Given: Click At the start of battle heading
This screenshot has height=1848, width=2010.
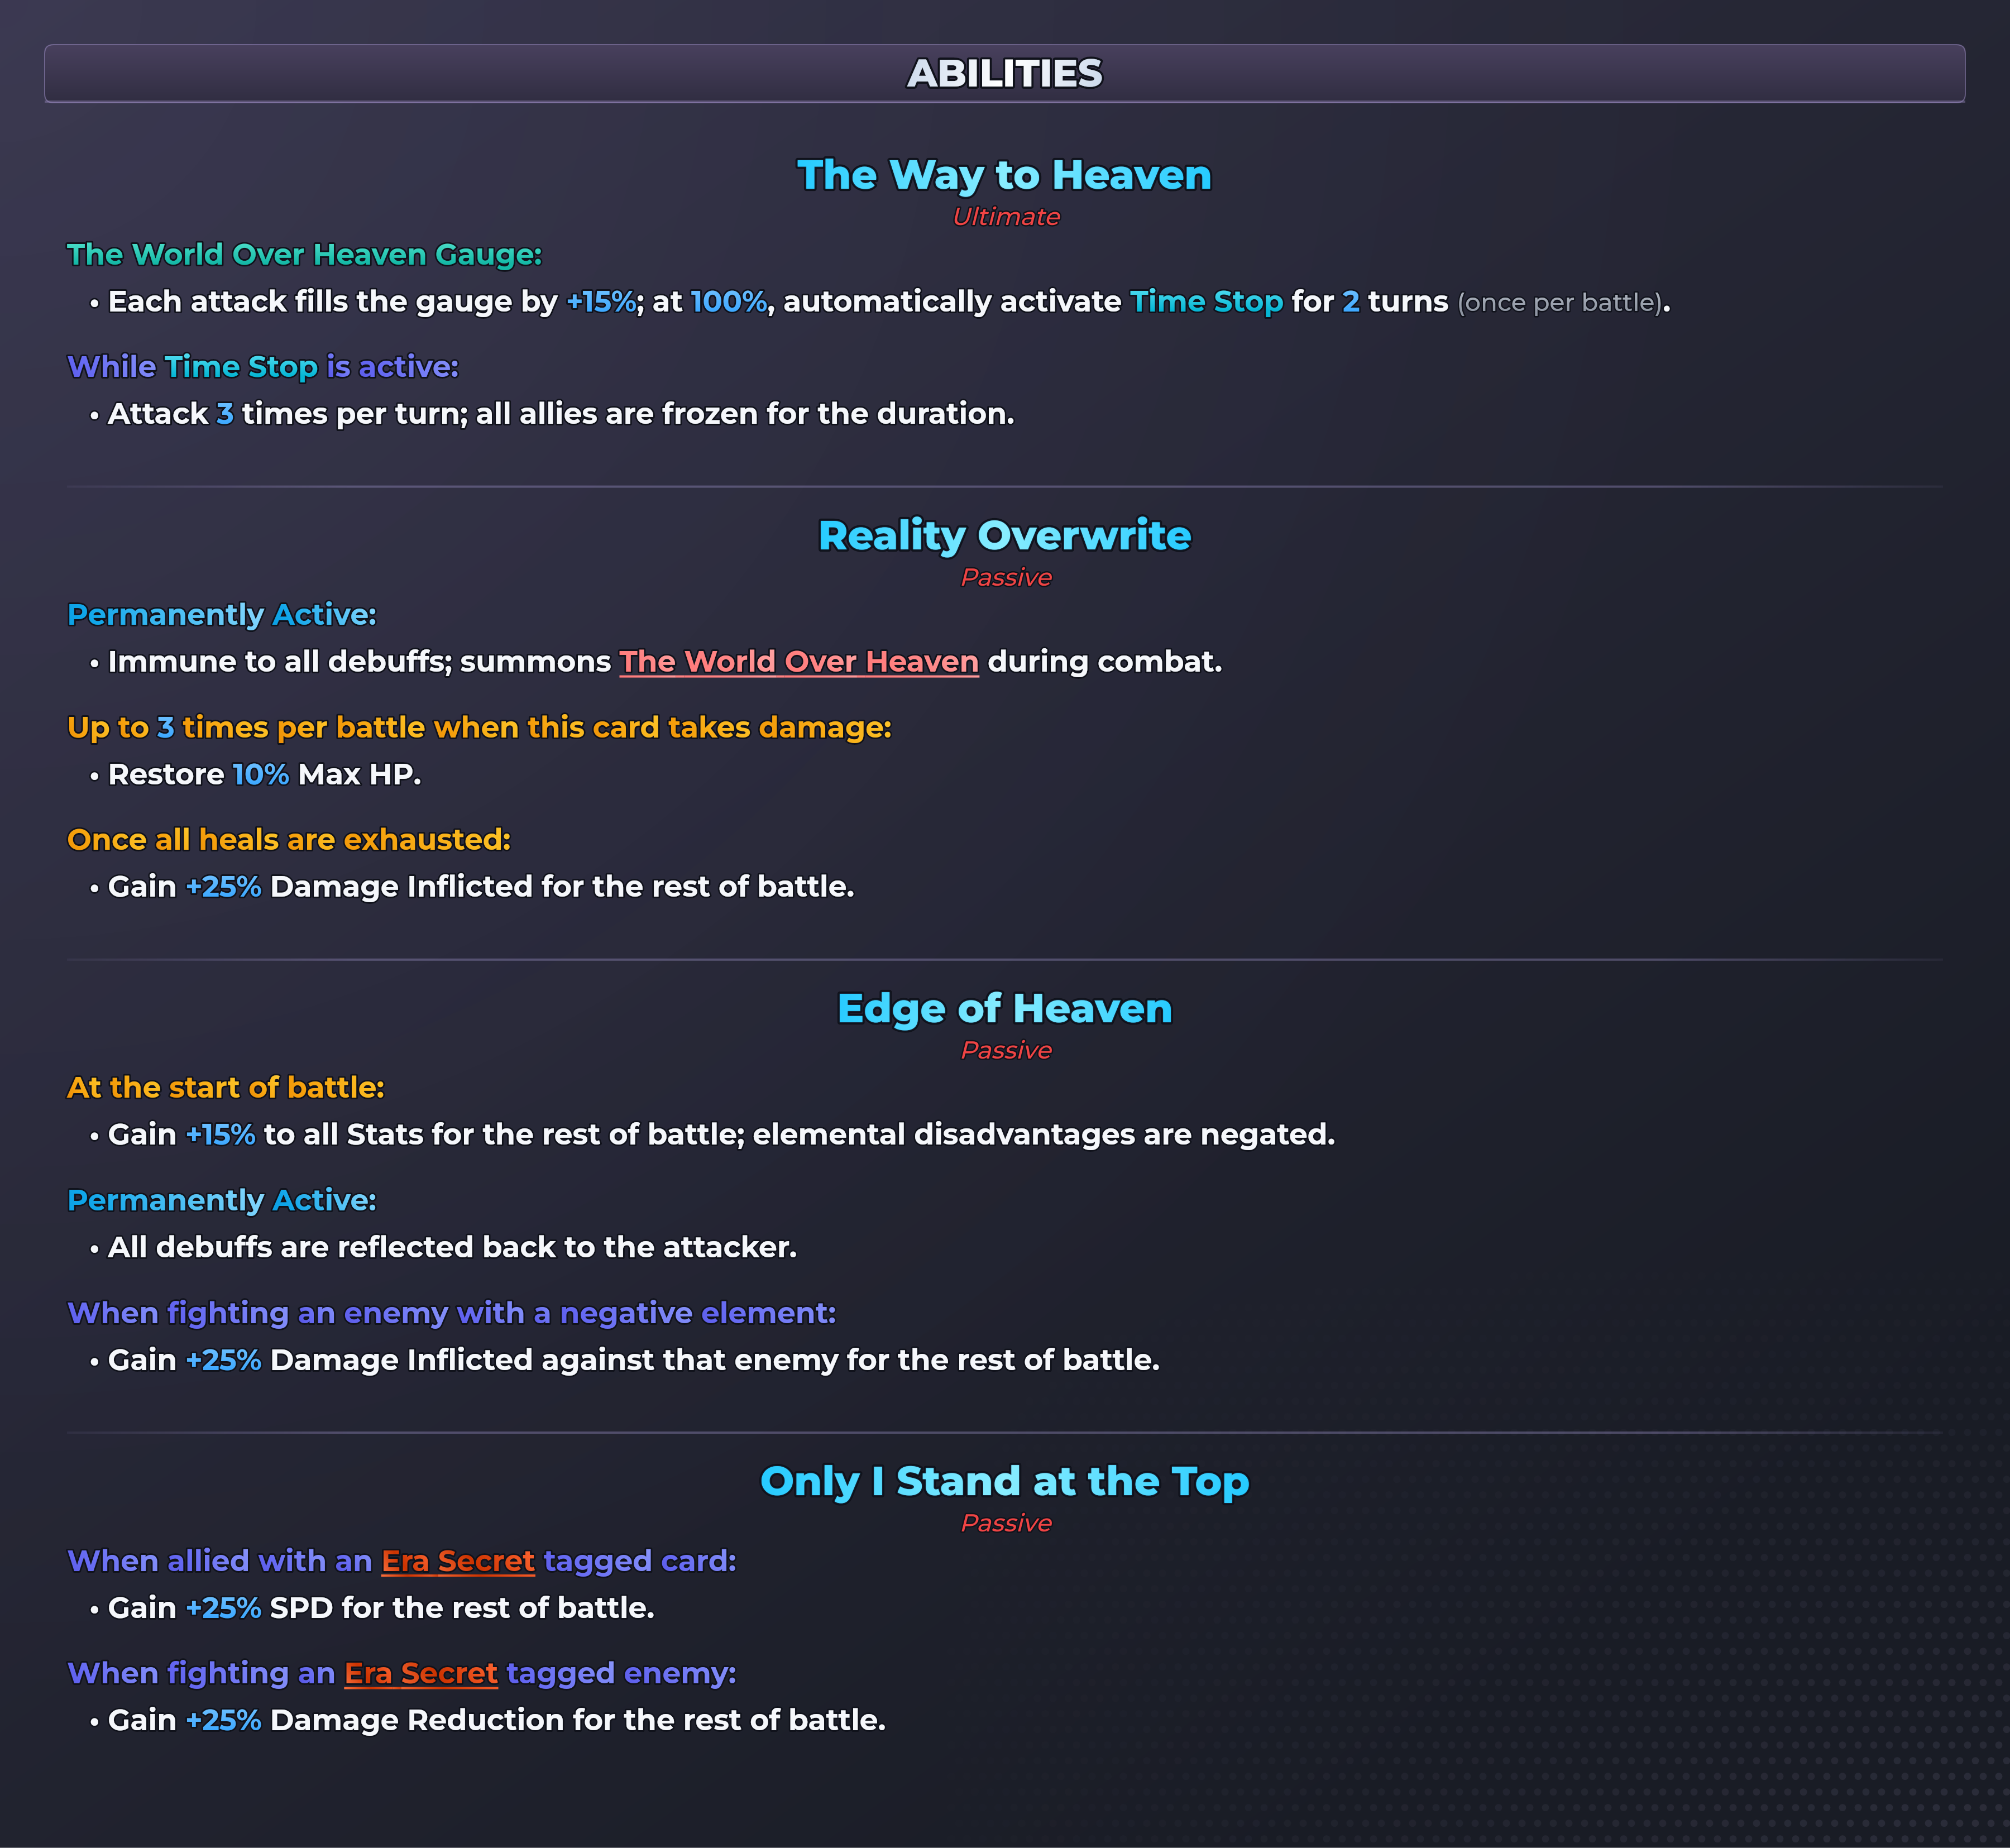Looking at the screenshot, I should [226, 1088].
